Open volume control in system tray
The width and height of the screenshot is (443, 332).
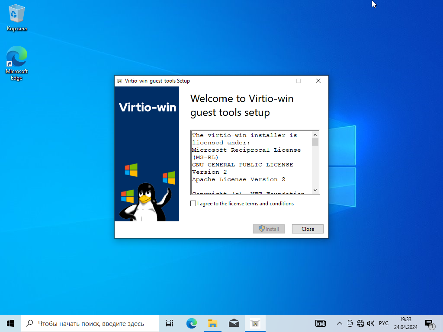click(371, 323)
